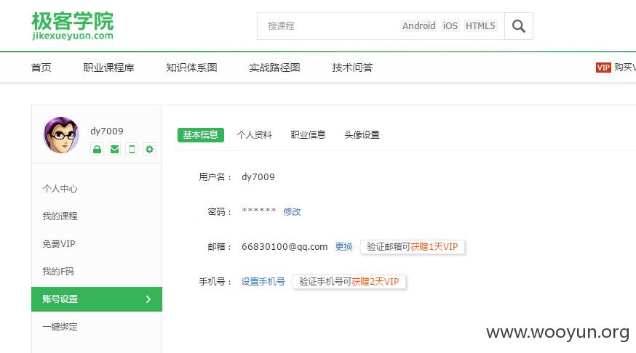Screen dimensions: 636x353
Task: Click 更换 link next to email
Action: point(344,246)
